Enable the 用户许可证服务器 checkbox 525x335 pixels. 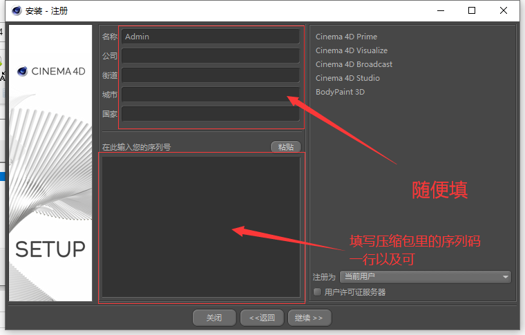click(317, 291)
